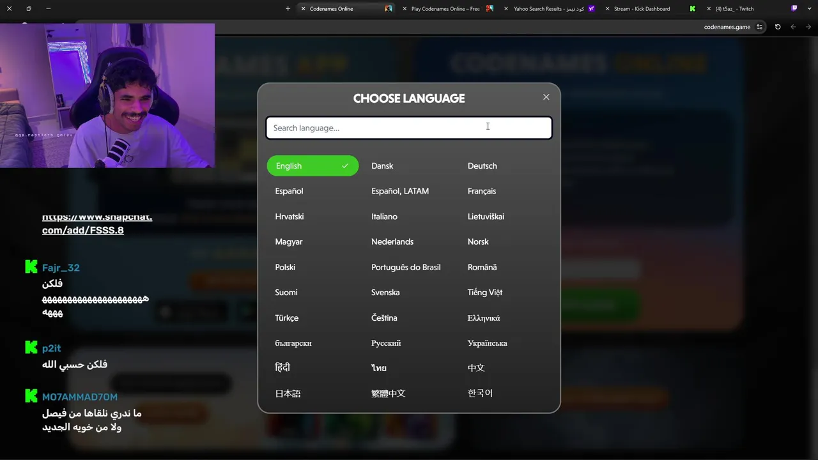Click p2it username in chat

52,348
